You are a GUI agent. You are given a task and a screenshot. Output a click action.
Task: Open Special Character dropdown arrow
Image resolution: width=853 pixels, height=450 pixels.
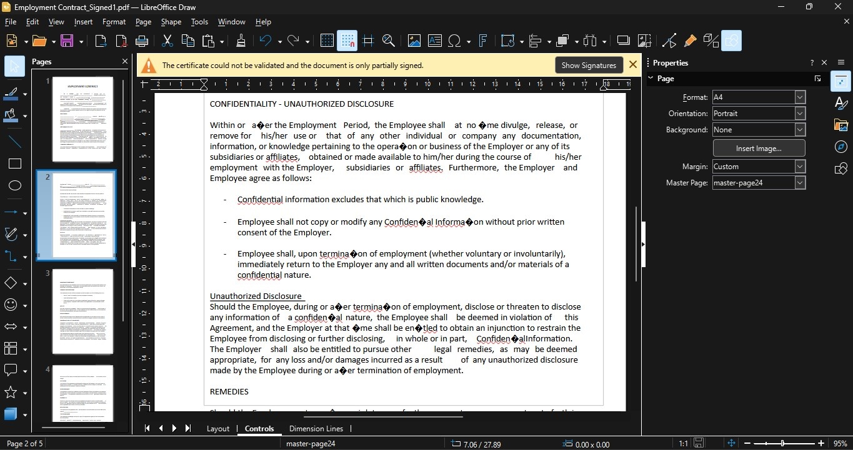click(x=468, y=42)
